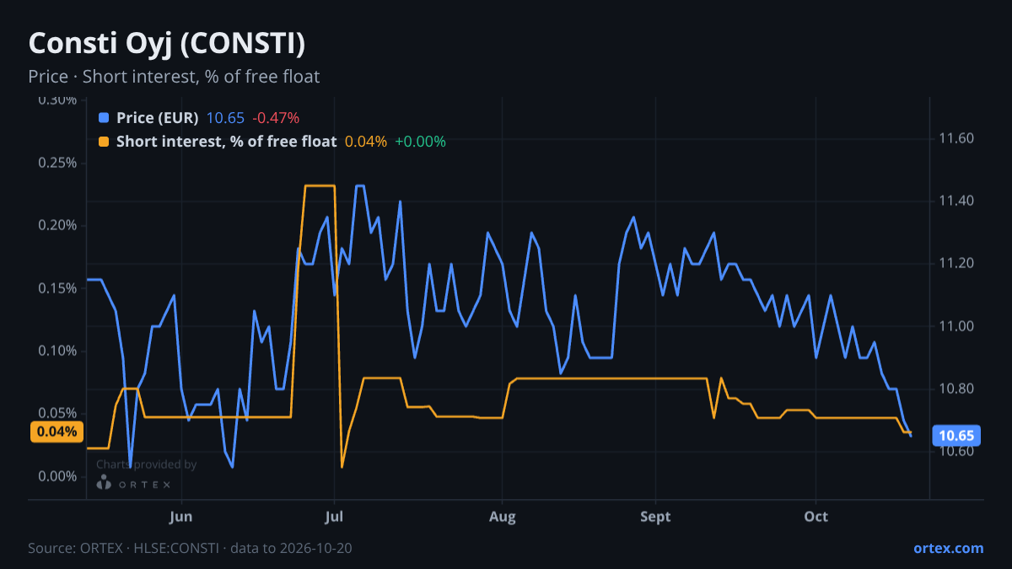Click the '10.80' right axis label
The image size is (1012, 569).
(x=956, y=389)
